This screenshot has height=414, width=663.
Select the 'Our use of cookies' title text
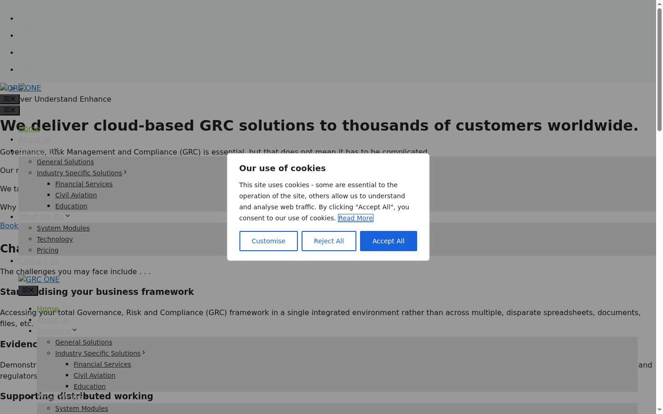click(x=282, y=168)
